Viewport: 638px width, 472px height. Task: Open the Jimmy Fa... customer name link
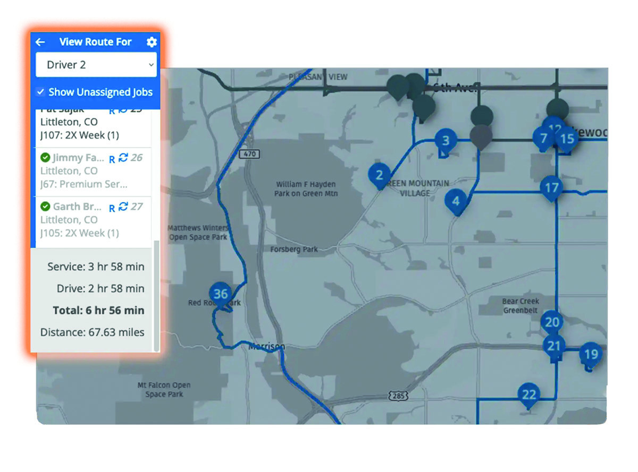point(75,158)
